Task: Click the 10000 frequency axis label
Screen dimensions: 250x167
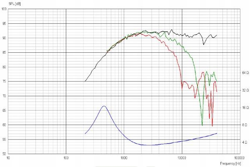Action: (x=182, y=158)
